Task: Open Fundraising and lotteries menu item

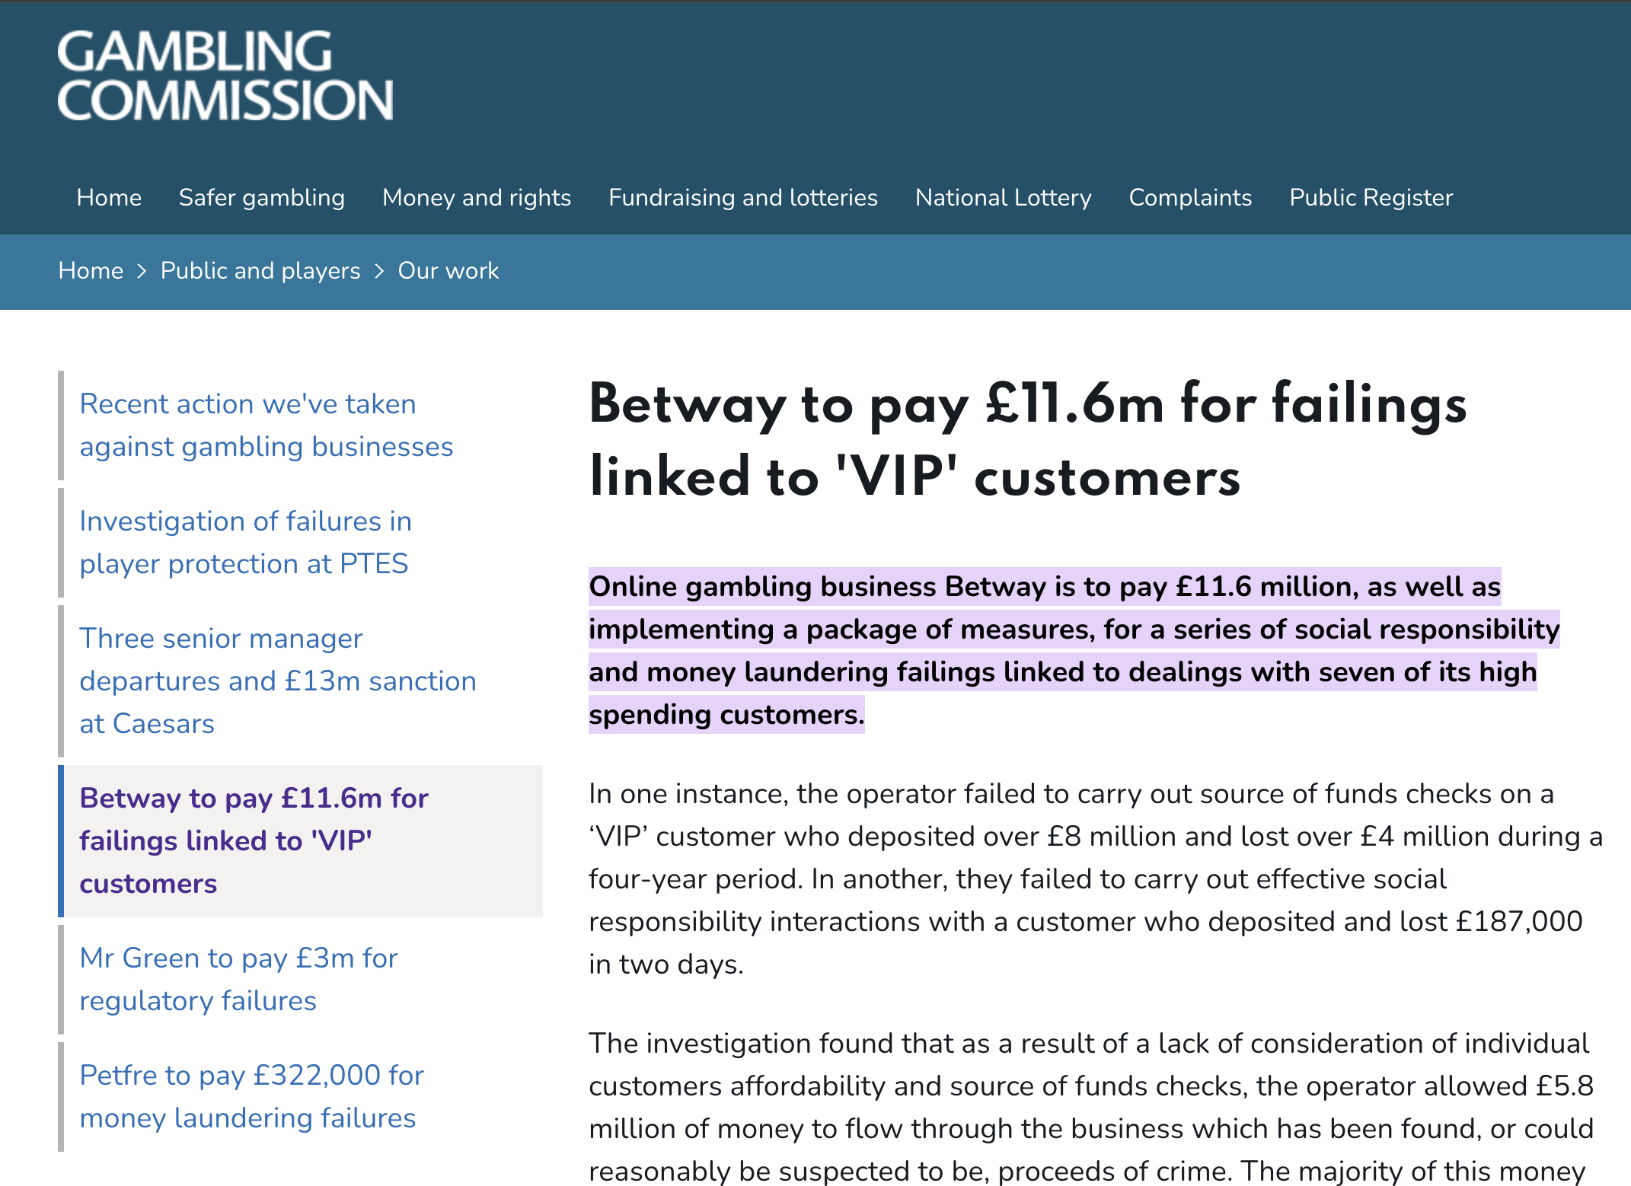Action: pos(743,197)
